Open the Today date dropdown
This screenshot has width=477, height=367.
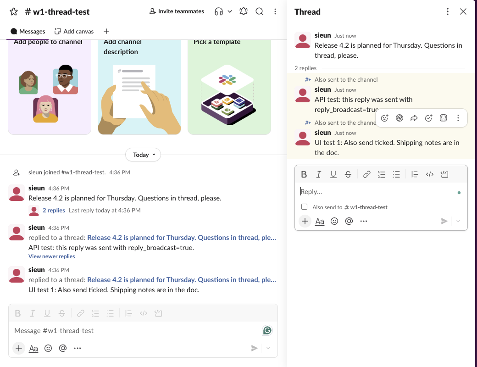click(143, 155)
